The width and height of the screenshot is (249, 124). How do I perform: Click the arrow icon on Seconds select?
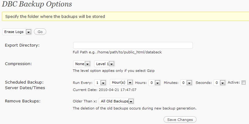click(222, 83)
